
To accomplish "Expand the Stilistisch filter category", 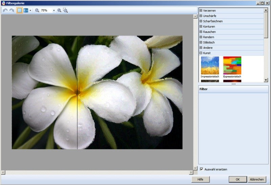I will pyautogui.click(x=201, y=42).
